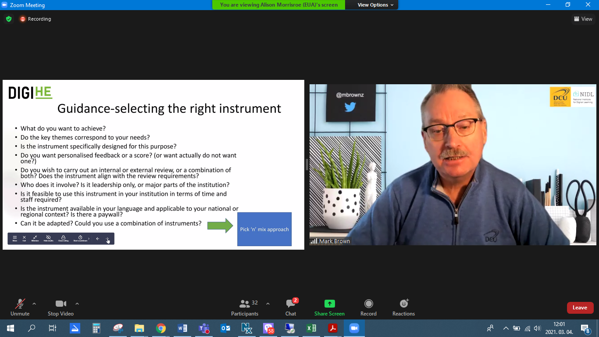Screen dimensions: 599x337
Task: Unmute the microphone
Action: click(x=20, y=307)
